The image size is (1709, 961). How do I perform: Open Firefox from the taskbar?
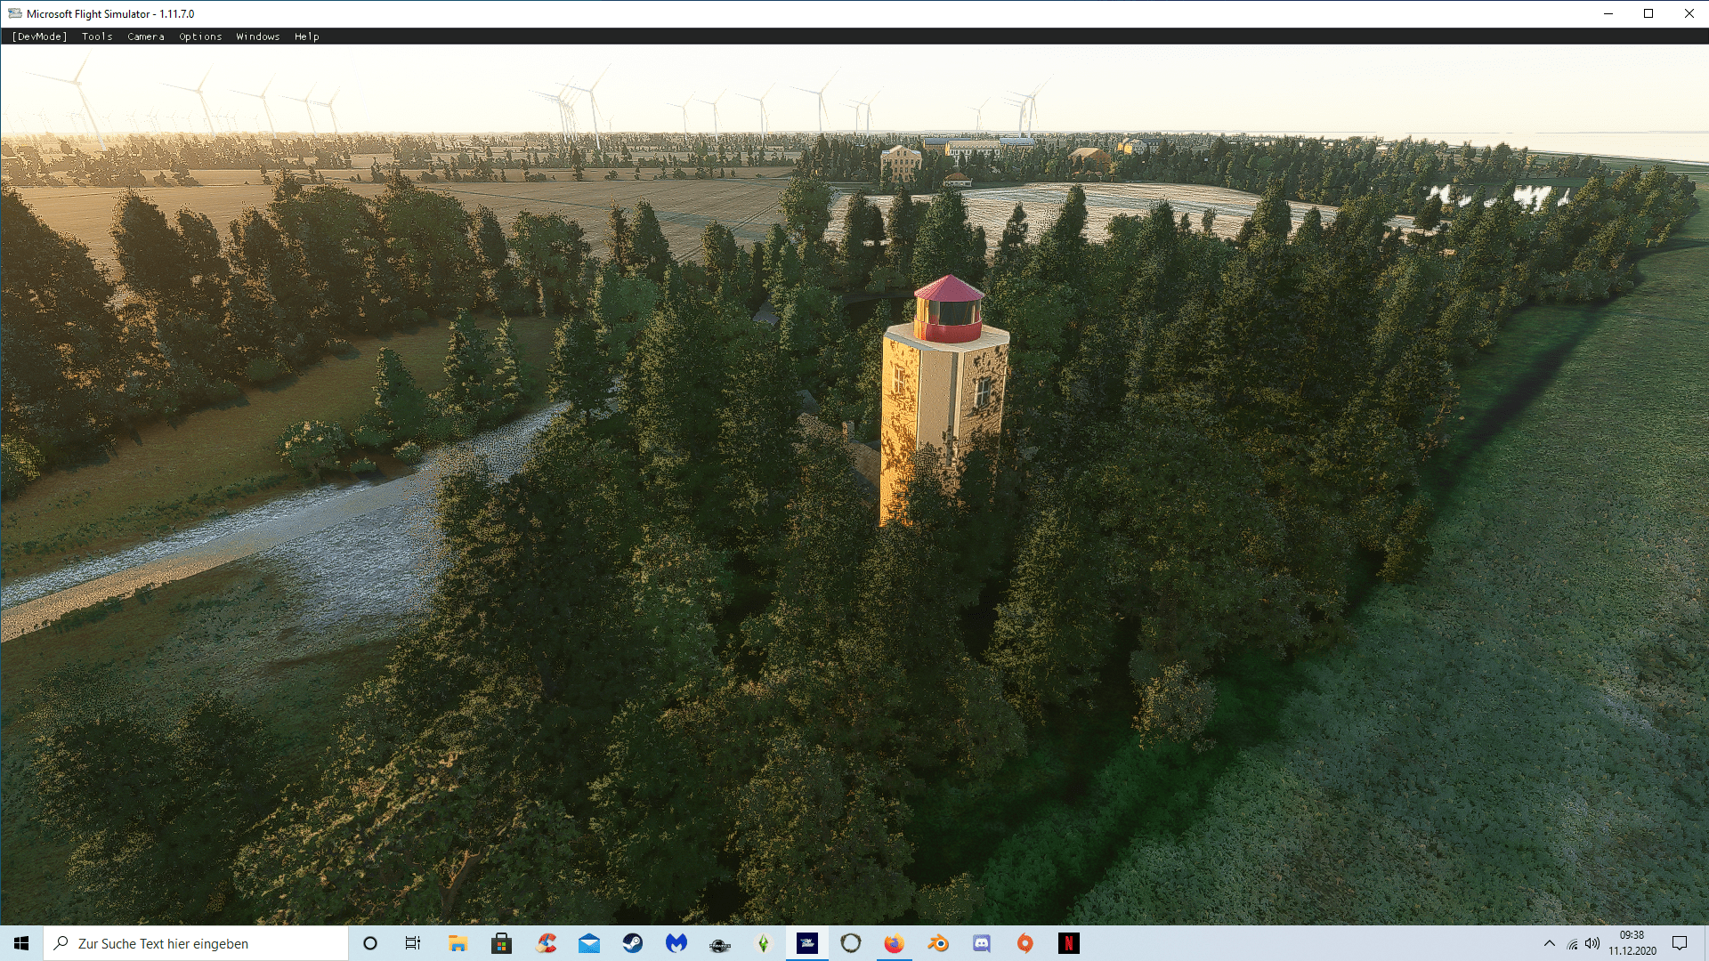pos(894,943)
